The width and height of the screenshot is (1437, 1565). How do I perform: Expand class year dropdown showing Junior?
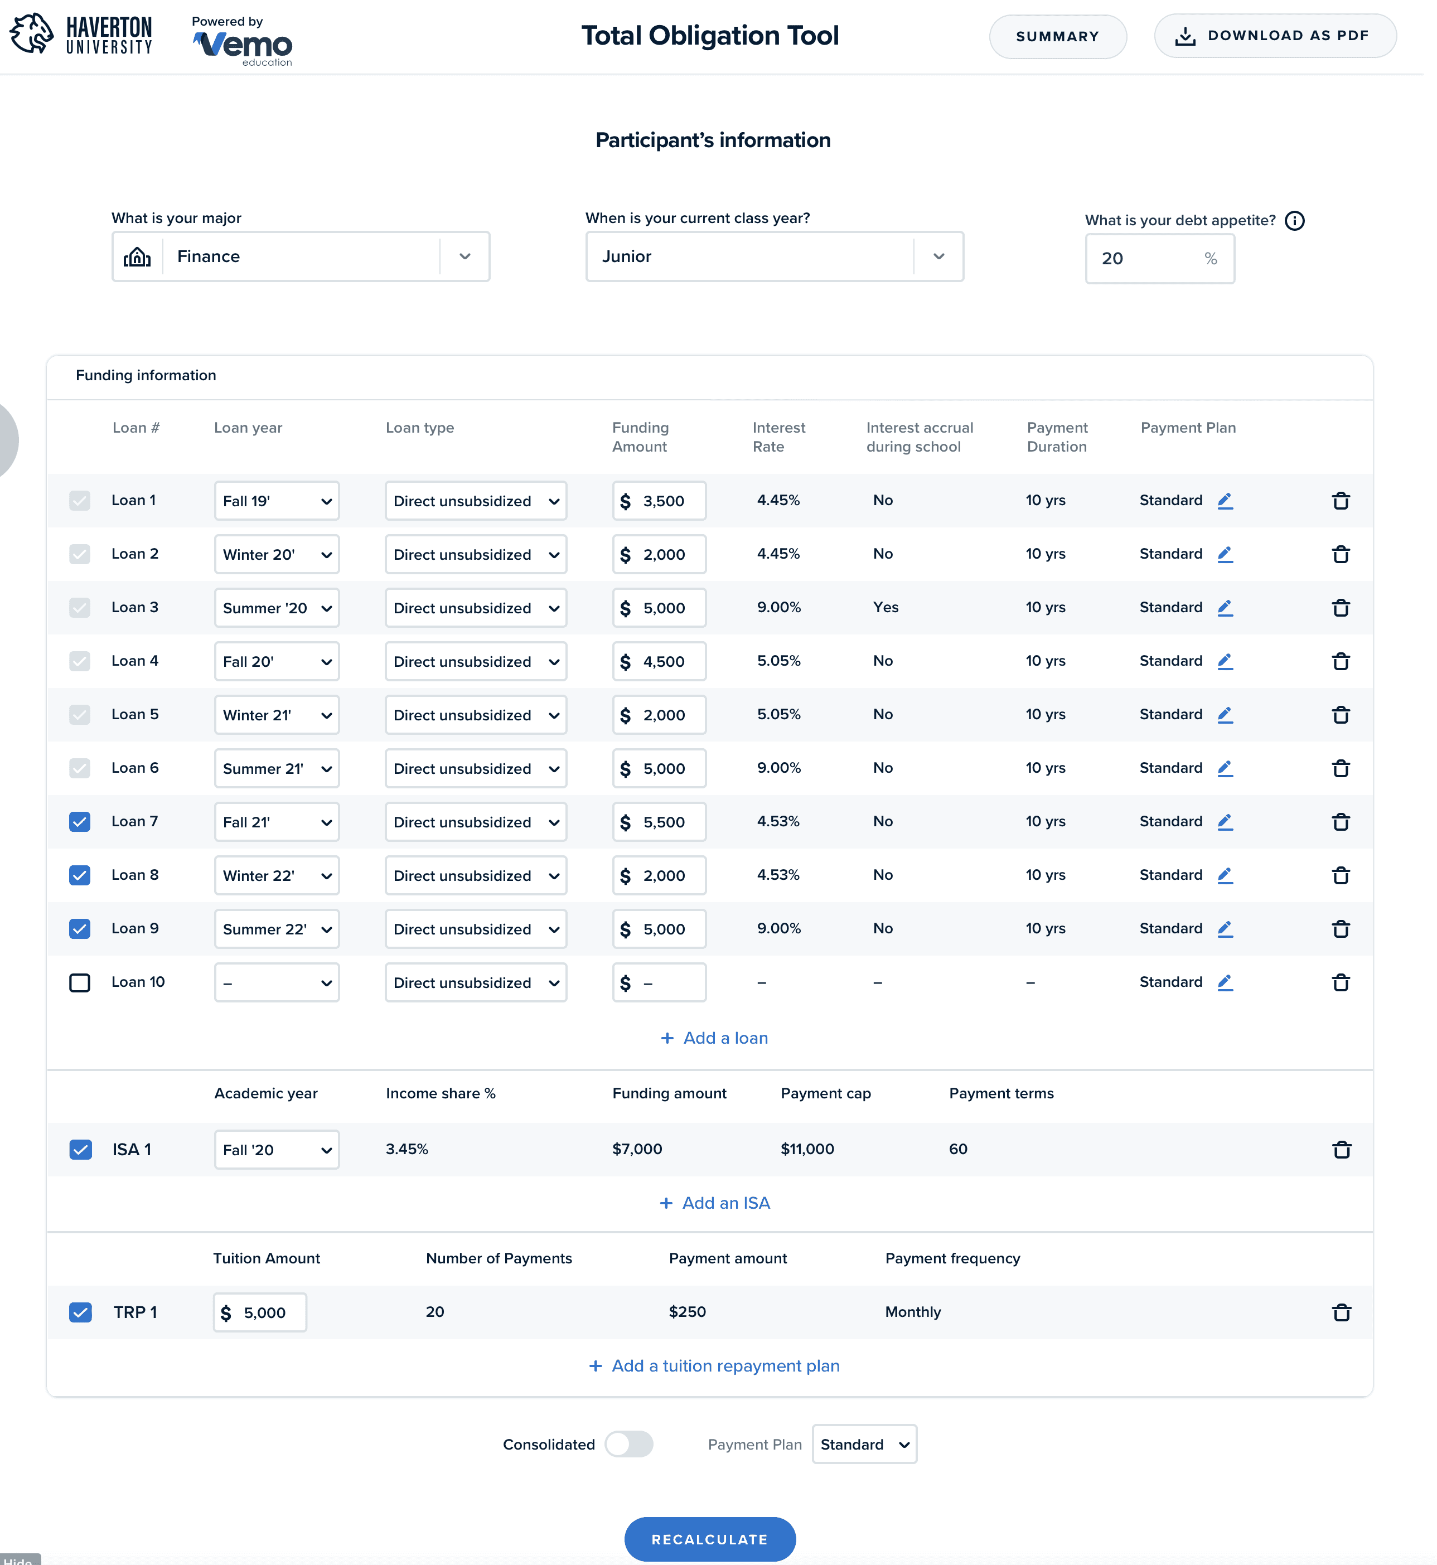781,259
